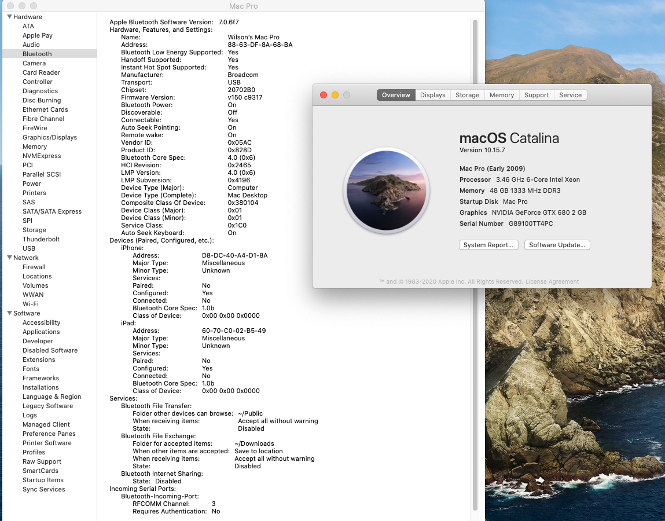This screenshot has width=665, height=521.
Task: Select PCI in the sidebar
Action: click(28, 165)
